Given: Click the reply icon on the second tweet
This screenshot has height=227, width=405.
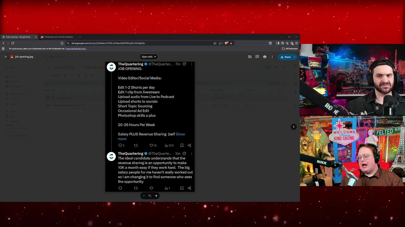Looking at the screenshot, I should click(120, 188).
